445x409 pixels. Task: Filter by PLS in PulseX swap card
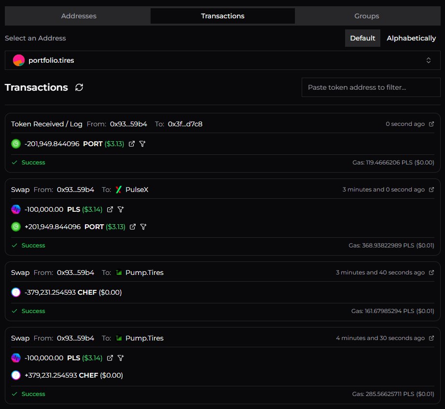coord(121,209)
